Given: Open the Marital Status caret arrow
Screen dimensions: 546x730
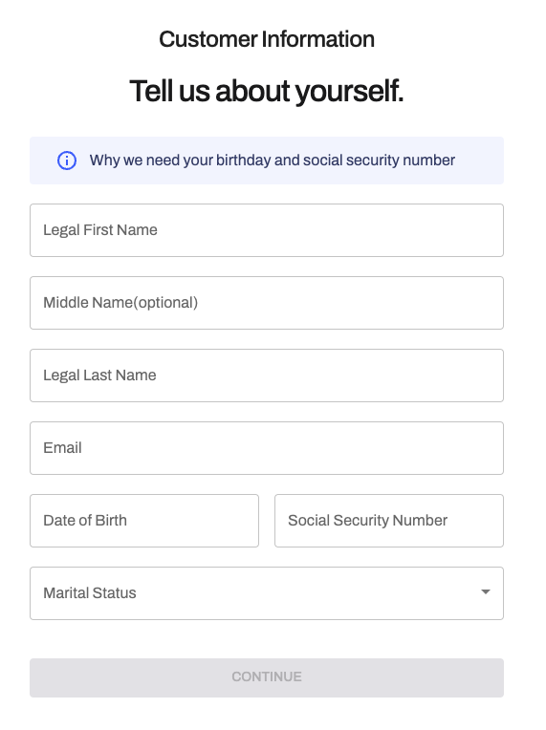Looking at the screenshot, I should point(486,592).
